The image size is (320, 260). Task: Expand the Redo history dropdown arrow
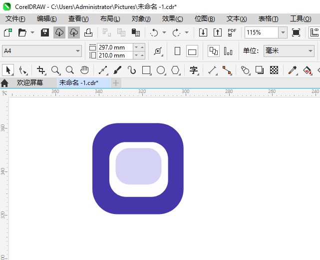187,32
